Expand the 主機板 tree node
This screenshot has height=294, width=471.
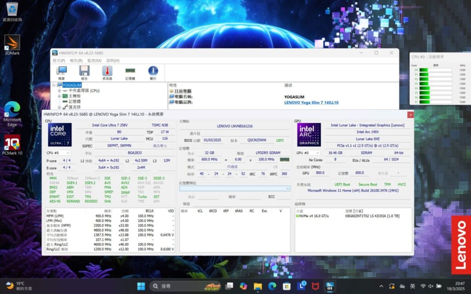point(59,96)
